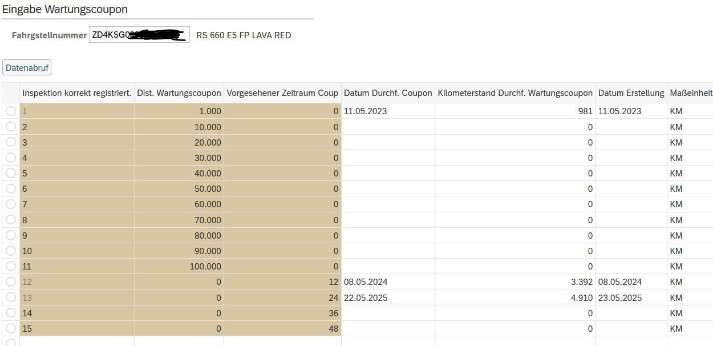Viewport: 713px width, 346px height.
Task: Click the kilometerstand cell in row 14
Action: pyautogui.click(x=515, y=313)
